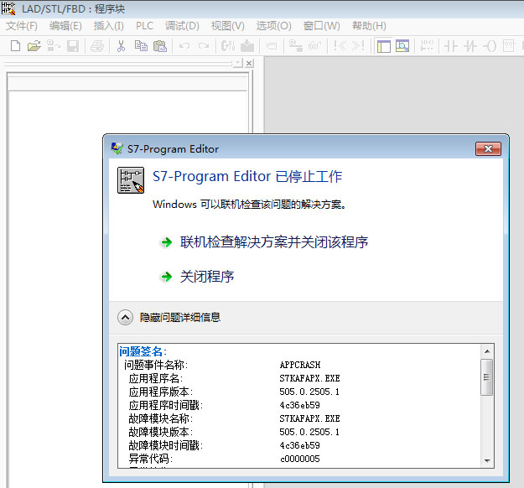Click the S7-Program Editor 已停止工作 heading
Screen dimensions: 524x488
click(x=247, y=176)
